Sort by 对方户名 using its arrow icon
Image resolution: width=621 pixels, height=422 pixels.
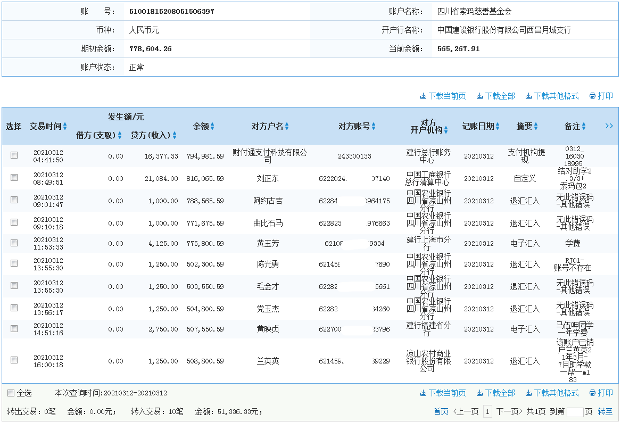pyautogui.click(x=287, y=127)
